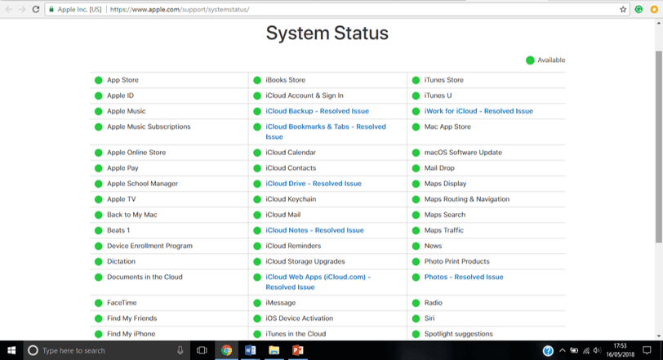Click the Apple Pay status row text
Image resolution: width=663 pixels, height=360 pixels.
(122, 167)
